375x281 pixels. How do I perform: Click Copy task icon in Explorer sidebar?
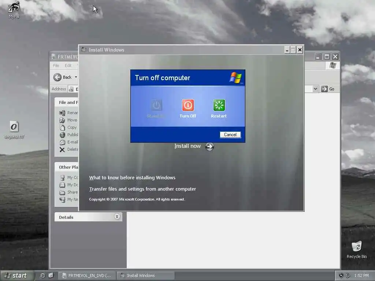point(62,128)
